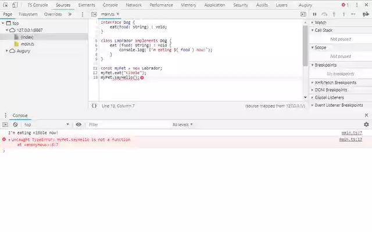
Task: Open the Performance tab
Action: (x=161, y=5)
